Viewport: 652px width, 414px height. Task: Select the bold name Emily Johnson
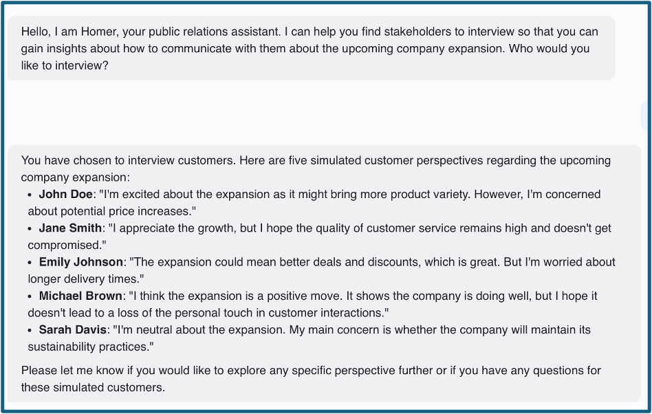click(80, 262)
